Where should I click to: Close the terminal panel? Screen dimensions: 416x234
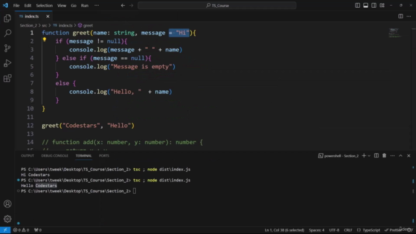[x=409, y=156]
